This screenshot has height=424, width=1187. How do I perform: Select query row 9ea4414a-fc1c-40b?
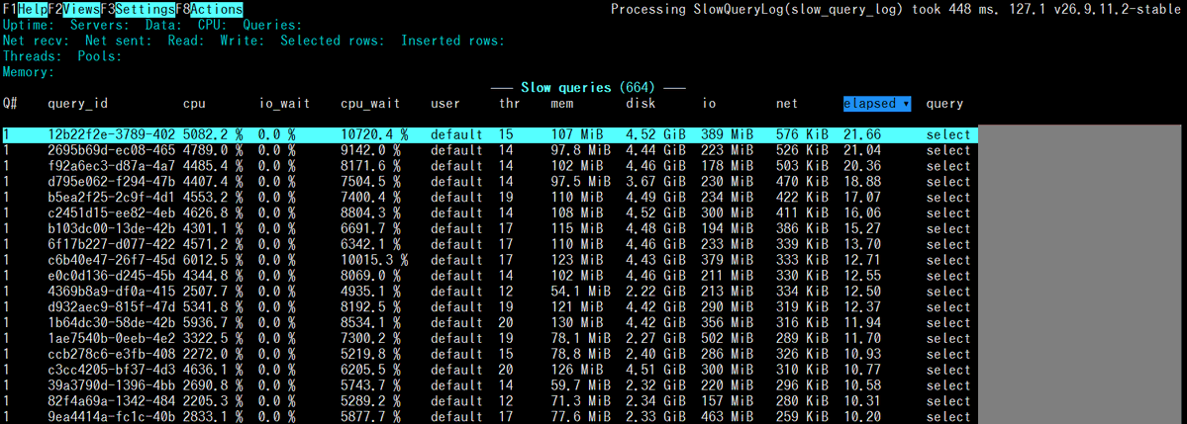490,417
